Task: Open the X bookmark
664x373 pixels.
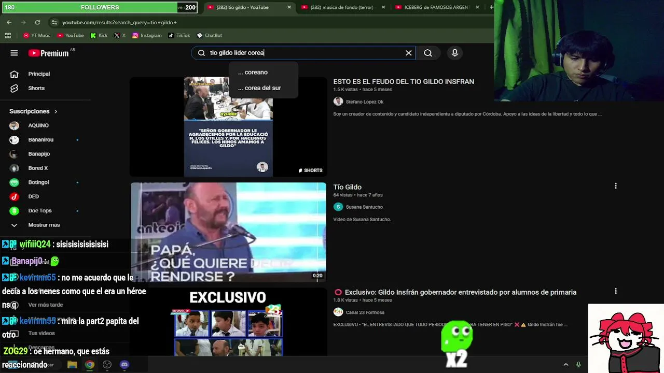Action: click(x=120, y=35)
